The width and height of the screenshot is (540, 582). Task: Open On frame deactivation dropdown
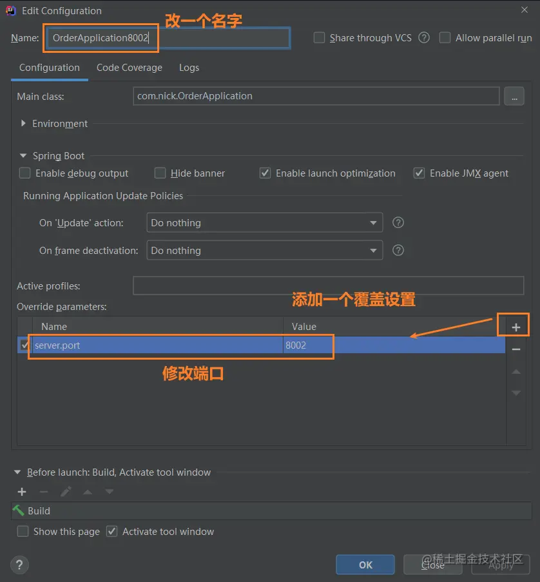coord(265,250)
